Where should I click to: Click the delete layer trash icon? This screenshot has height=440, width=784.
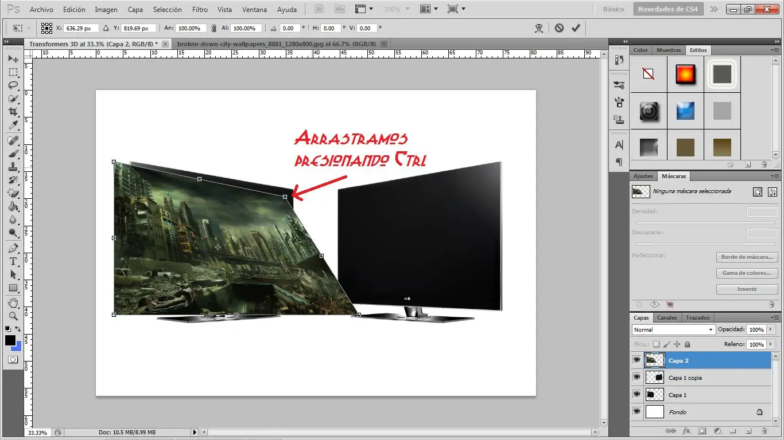pos(764,431)
